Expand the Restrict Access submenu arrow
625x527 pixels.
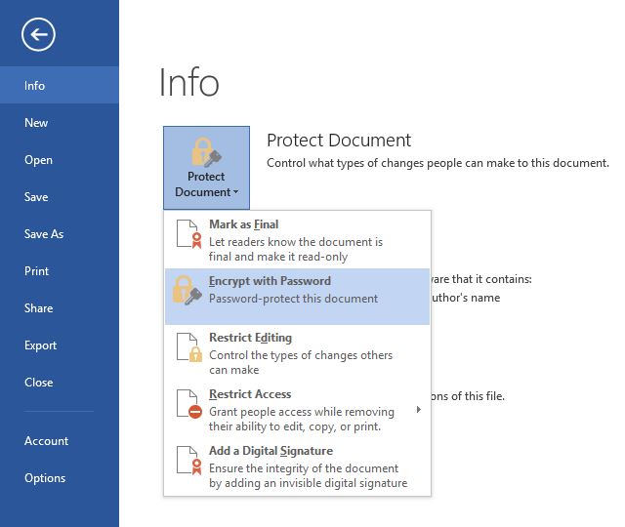tap(419, 410)
